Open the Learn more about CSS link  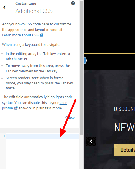coord(20,35)
